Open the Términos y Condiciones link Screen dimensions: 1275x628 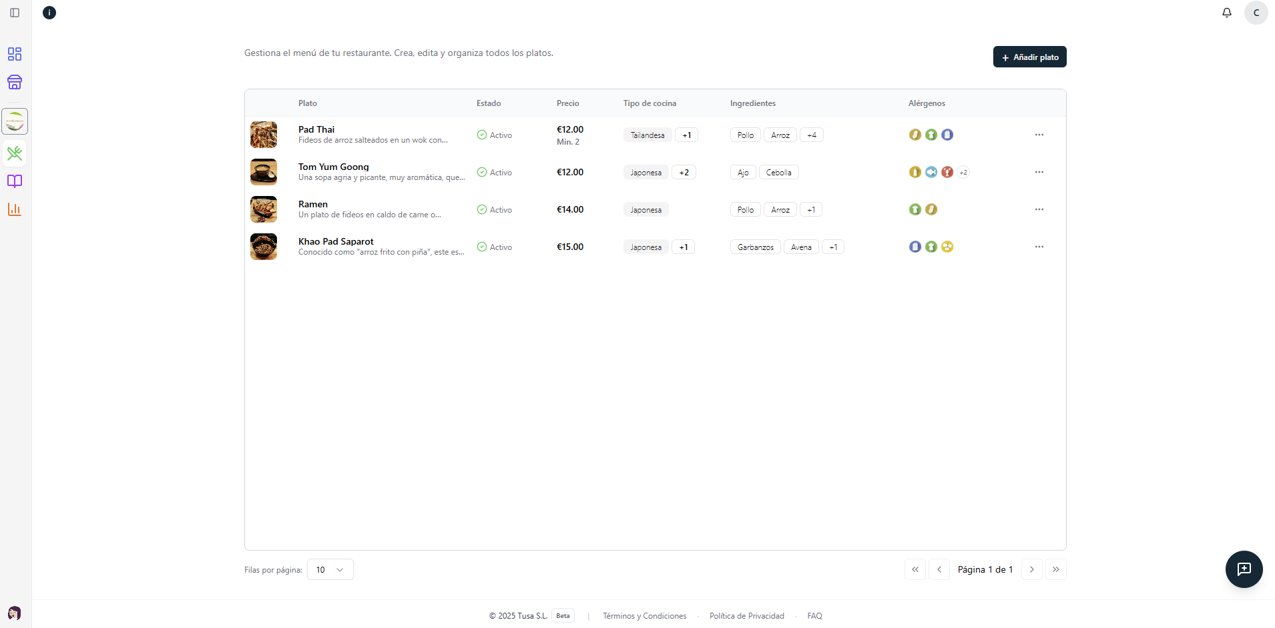click(644, 615)
